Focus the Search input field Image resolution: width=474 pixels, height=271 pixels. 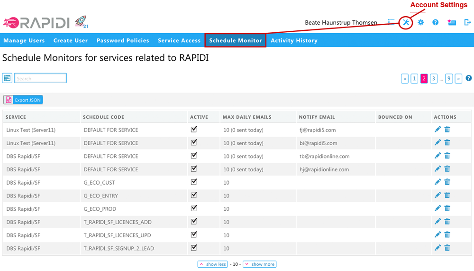point(40,78)
